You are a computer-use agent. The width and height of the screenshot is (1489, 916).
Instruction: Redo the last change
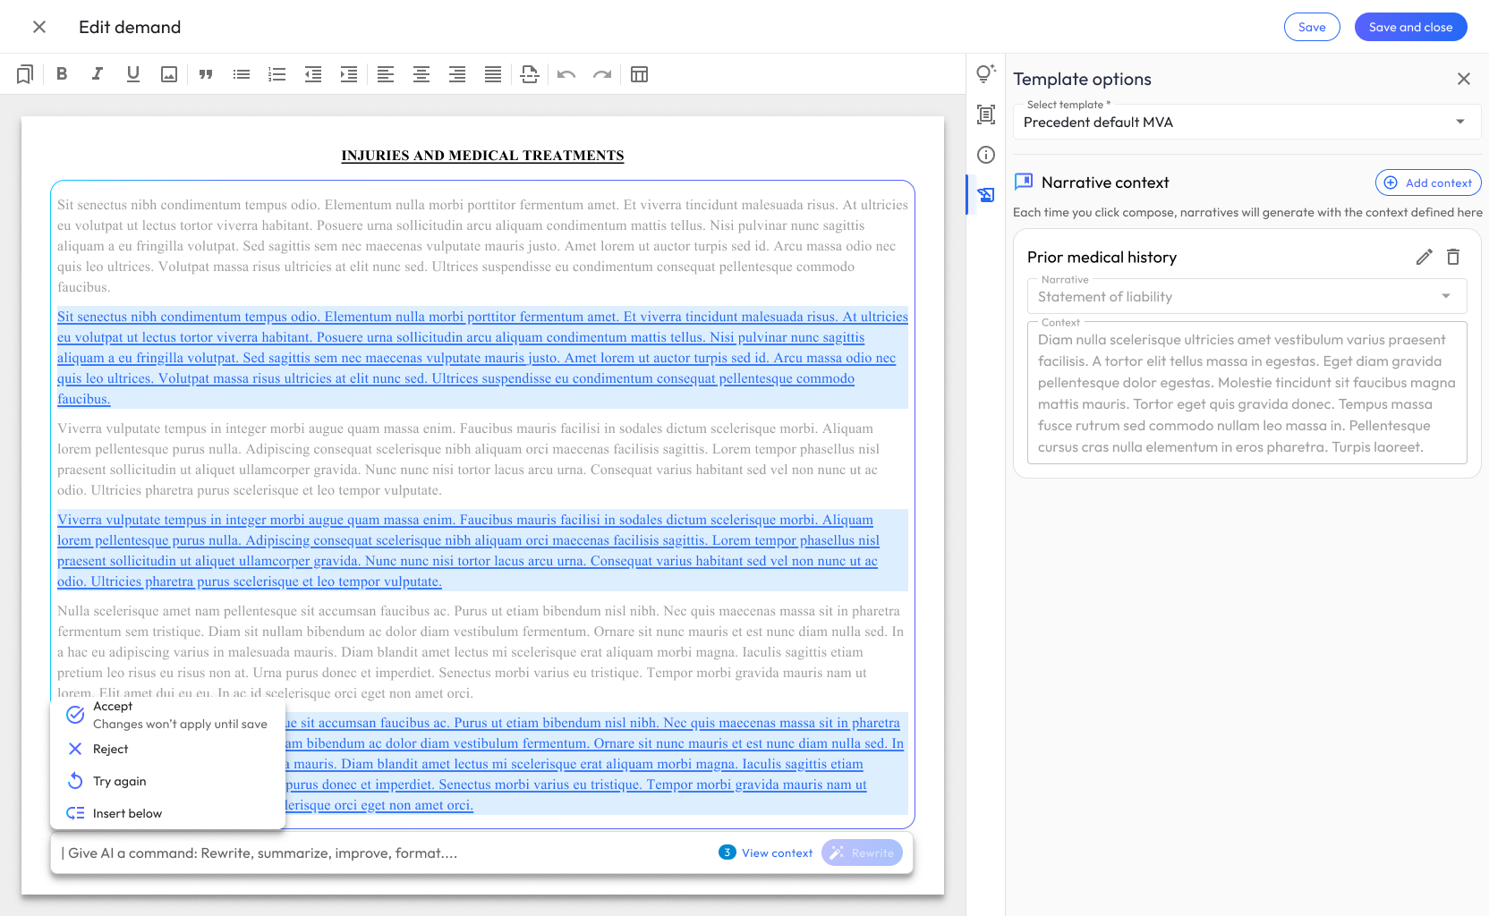point(602,74)
